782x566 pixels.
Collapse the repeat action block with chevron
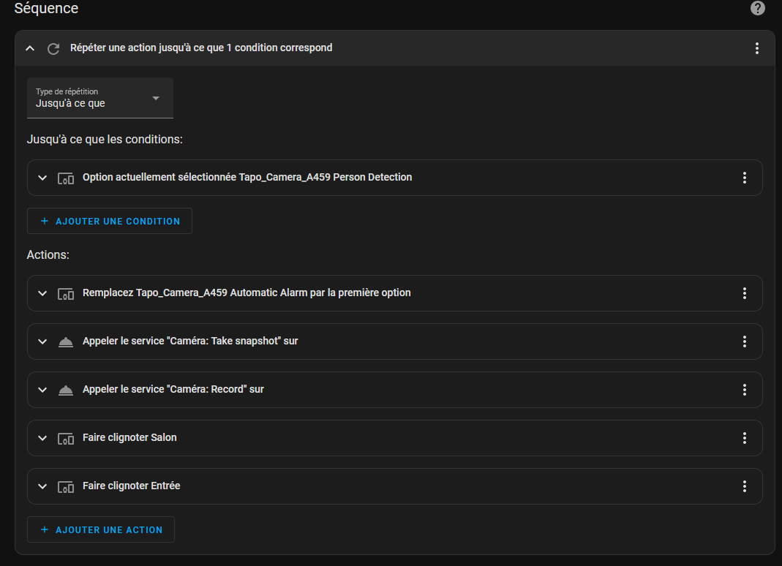(x=30, y=48)
